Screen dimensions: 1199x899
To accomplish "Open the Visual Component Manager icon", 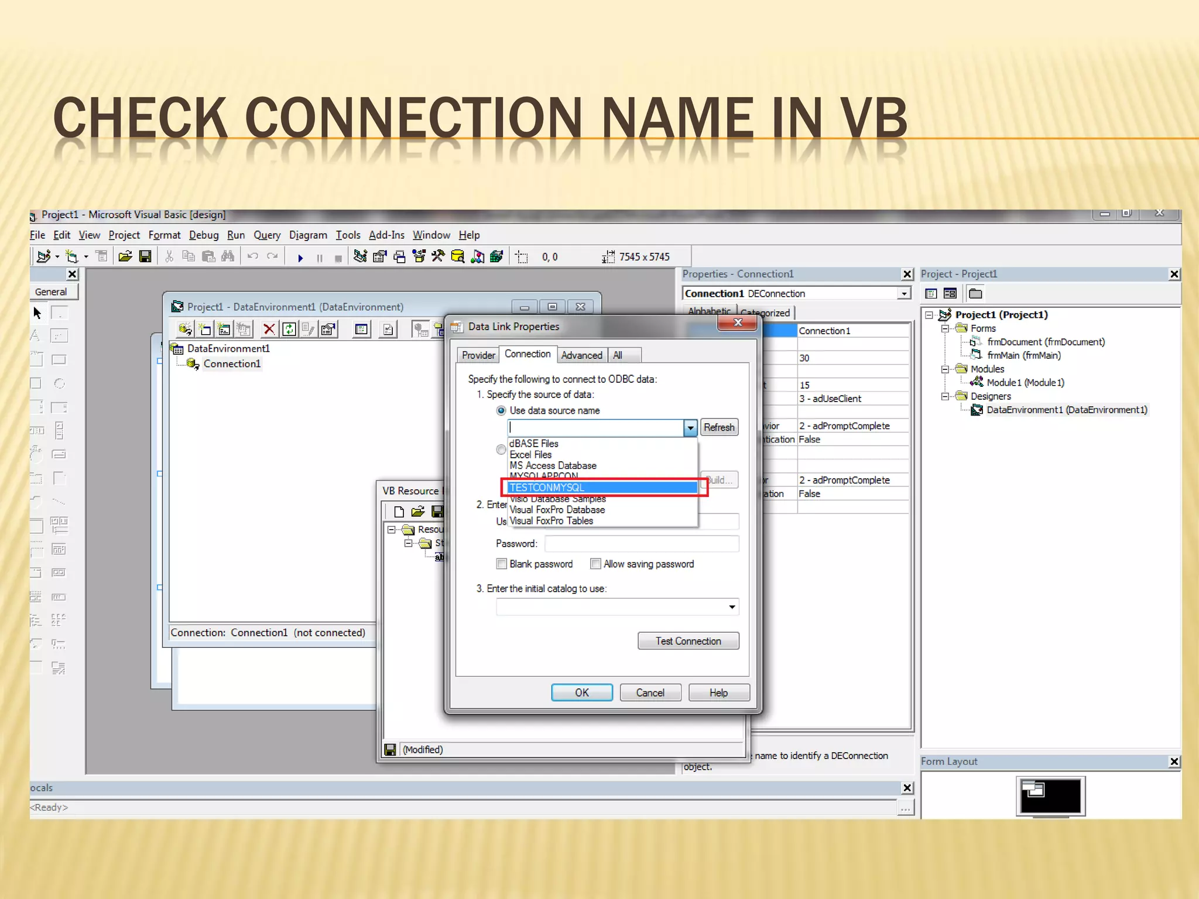I will point(496,256).
